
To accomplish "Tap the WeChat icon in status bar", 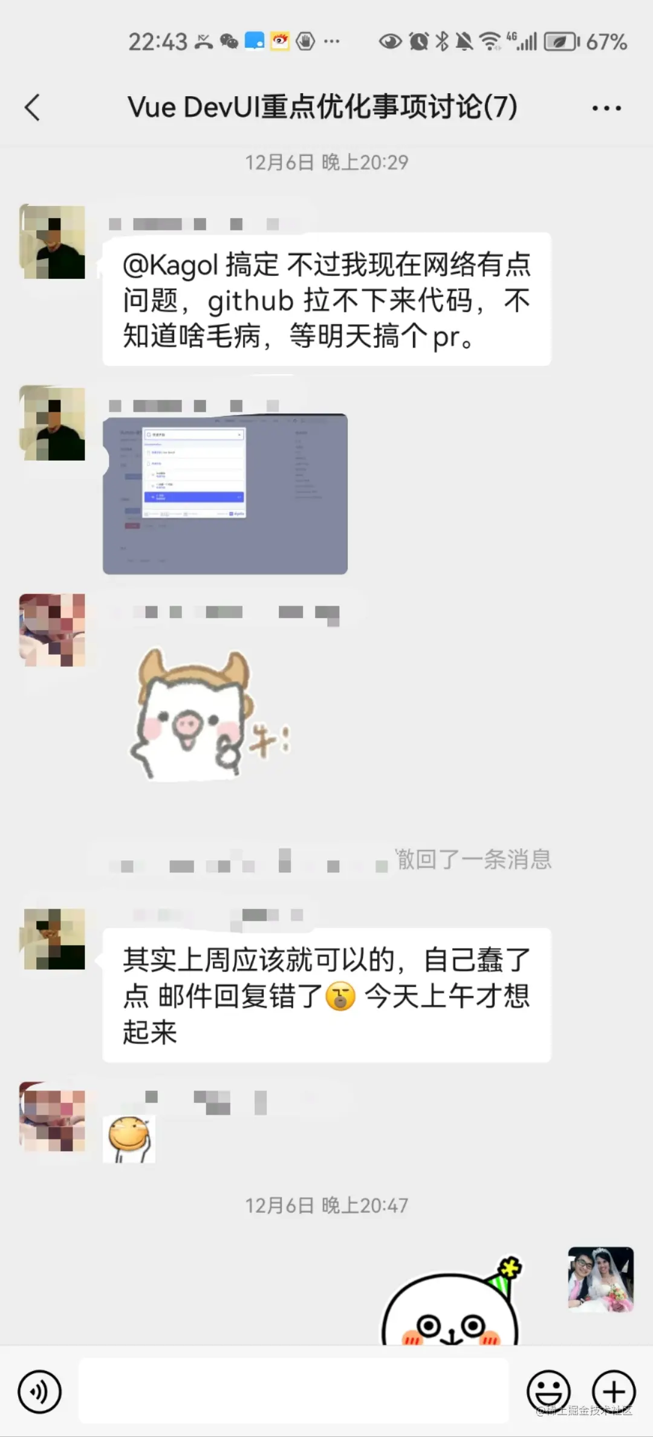I will pyautogui.click(x=229, y=42).
